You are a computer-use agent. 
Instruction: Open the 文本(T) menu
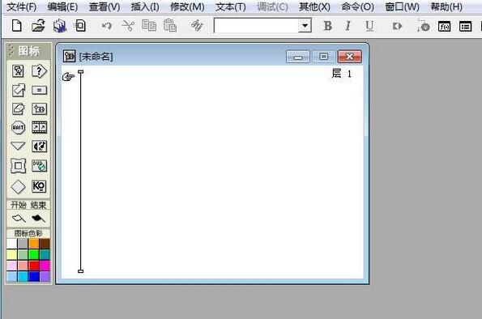pos(231,6)
